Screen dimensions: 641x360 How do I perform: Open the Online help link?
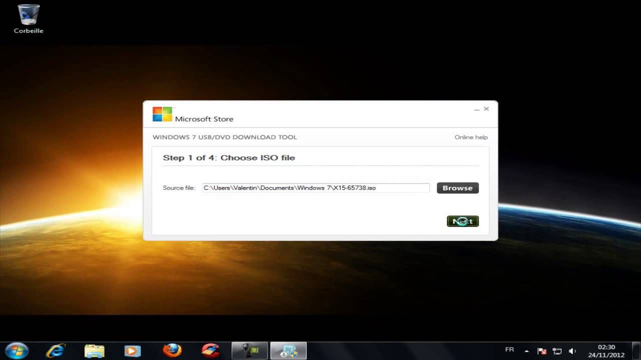tap(471, 137)
